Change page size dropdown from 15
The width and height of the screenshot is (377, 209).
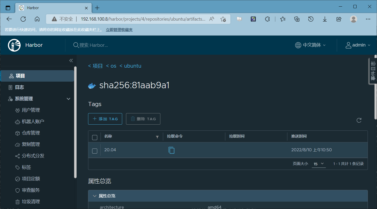319,164
